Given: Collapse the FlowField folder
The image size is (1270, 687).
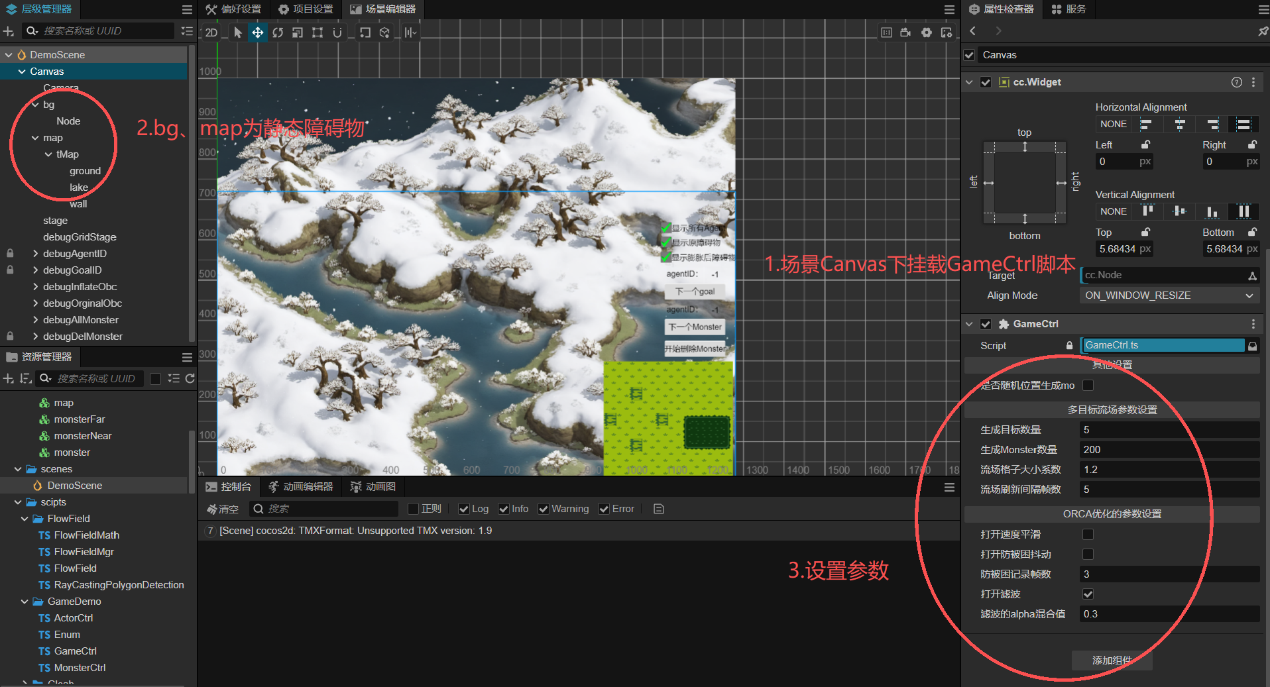Looking at the screenshot, I should [25, 519].
